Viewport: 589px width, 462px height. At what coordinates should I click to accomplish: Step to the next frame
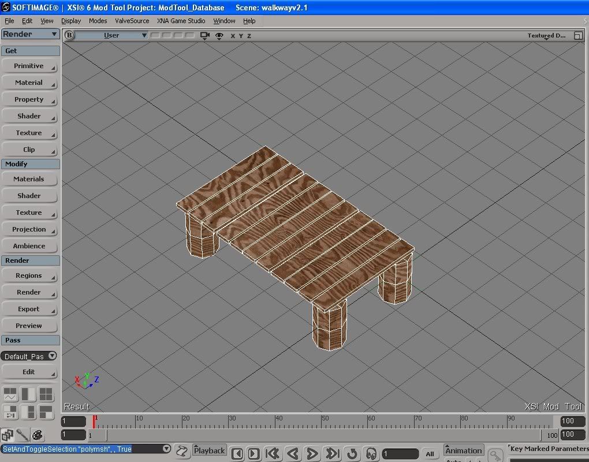point(254,453)
